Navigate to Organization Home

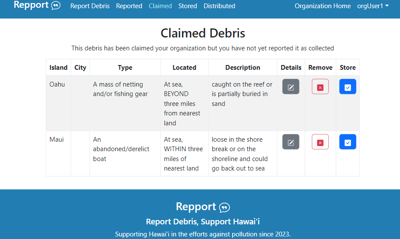click(322, 6)
